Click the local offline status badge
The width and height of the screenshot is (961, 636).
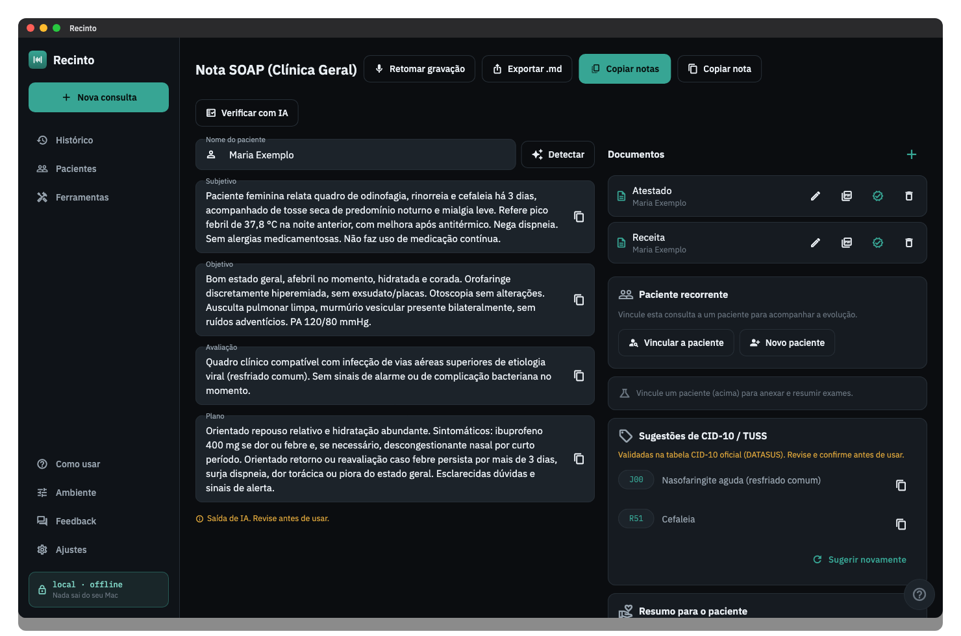[x=99, y=589]
